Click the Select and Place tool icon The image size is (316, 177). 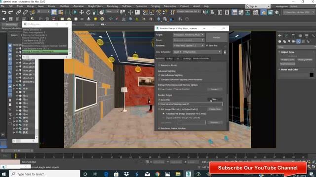click(102, 12)
